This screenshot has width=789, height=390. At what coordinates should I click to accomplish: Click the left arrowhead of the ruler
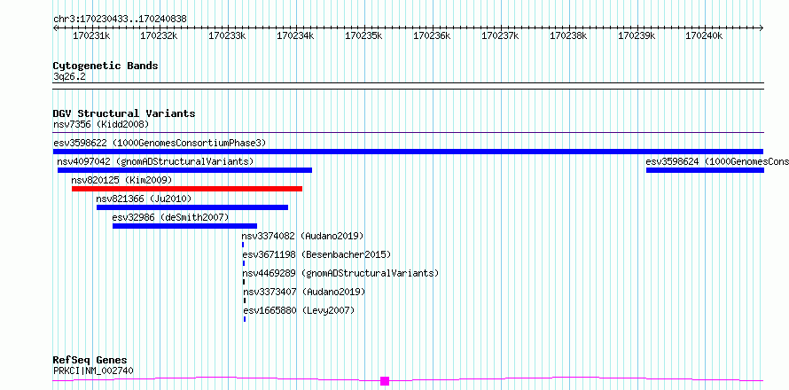point(55,28)
